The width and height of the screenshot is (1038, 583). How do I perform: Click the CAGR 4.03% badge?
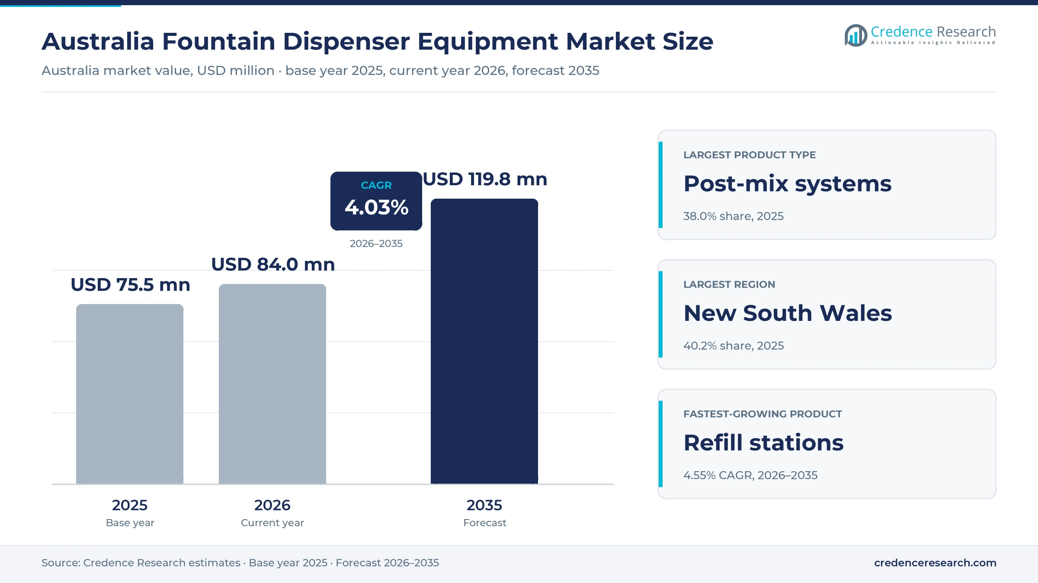pos(376,201)
